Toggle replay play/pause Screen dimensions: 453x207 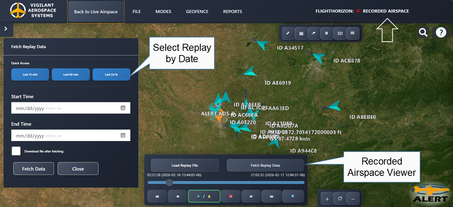[204, 196]
